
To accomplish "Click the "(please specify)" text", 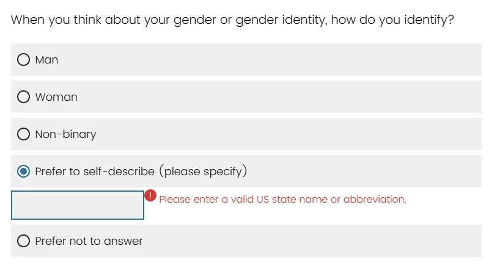I will click(204, 172).
